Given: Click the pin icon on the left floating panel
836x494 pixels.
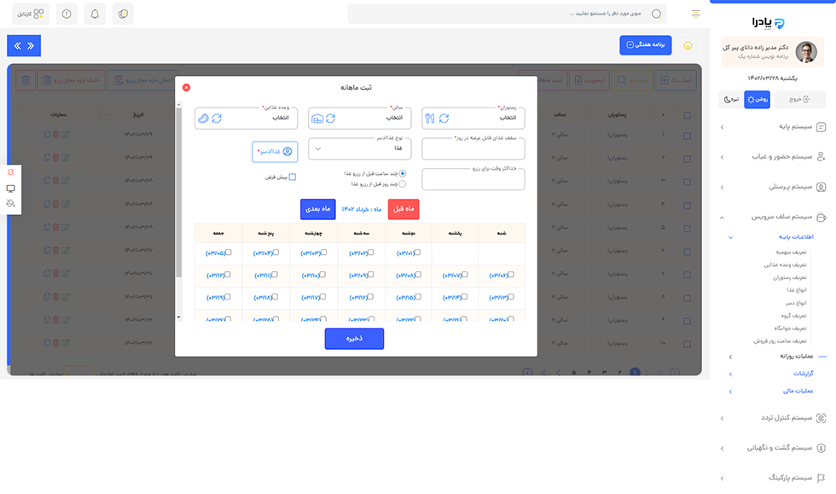Looking at the screenshot, I should (x=10, y=173).
